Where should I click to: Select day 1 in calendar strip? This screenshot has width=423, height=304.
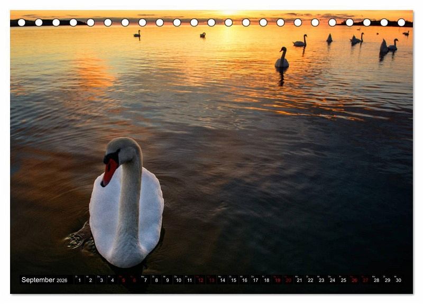(79, 280)
